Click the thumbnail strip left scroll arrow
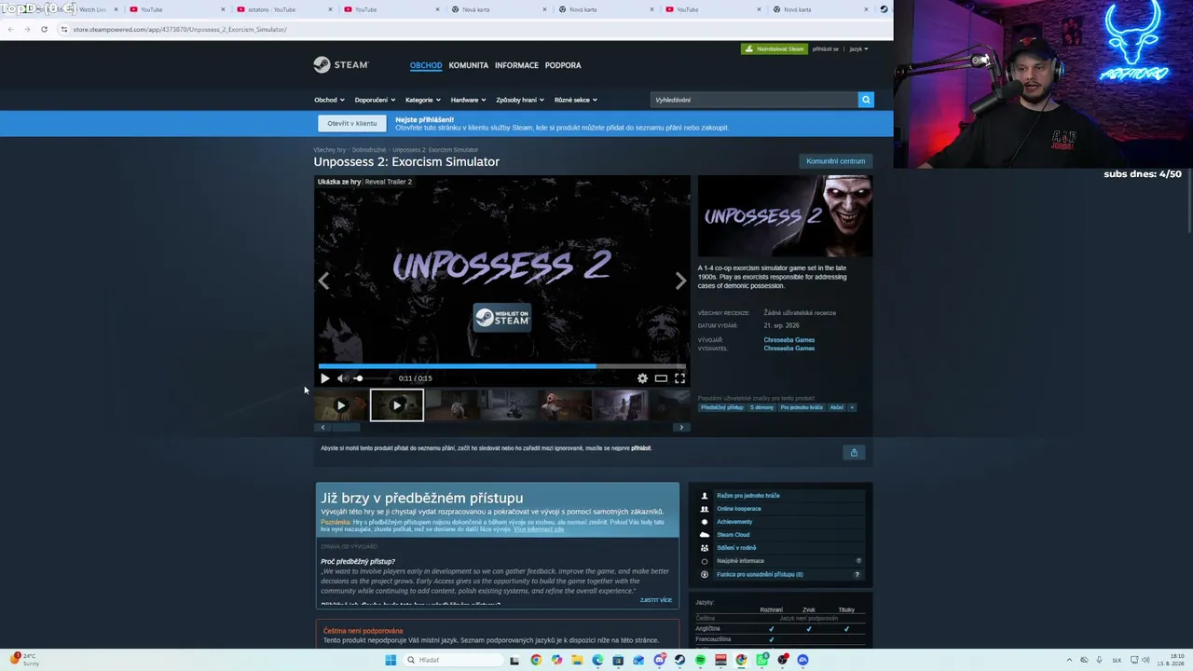Image resolution: width=1193 pixels, height=671 pixels. click(322, 427)
